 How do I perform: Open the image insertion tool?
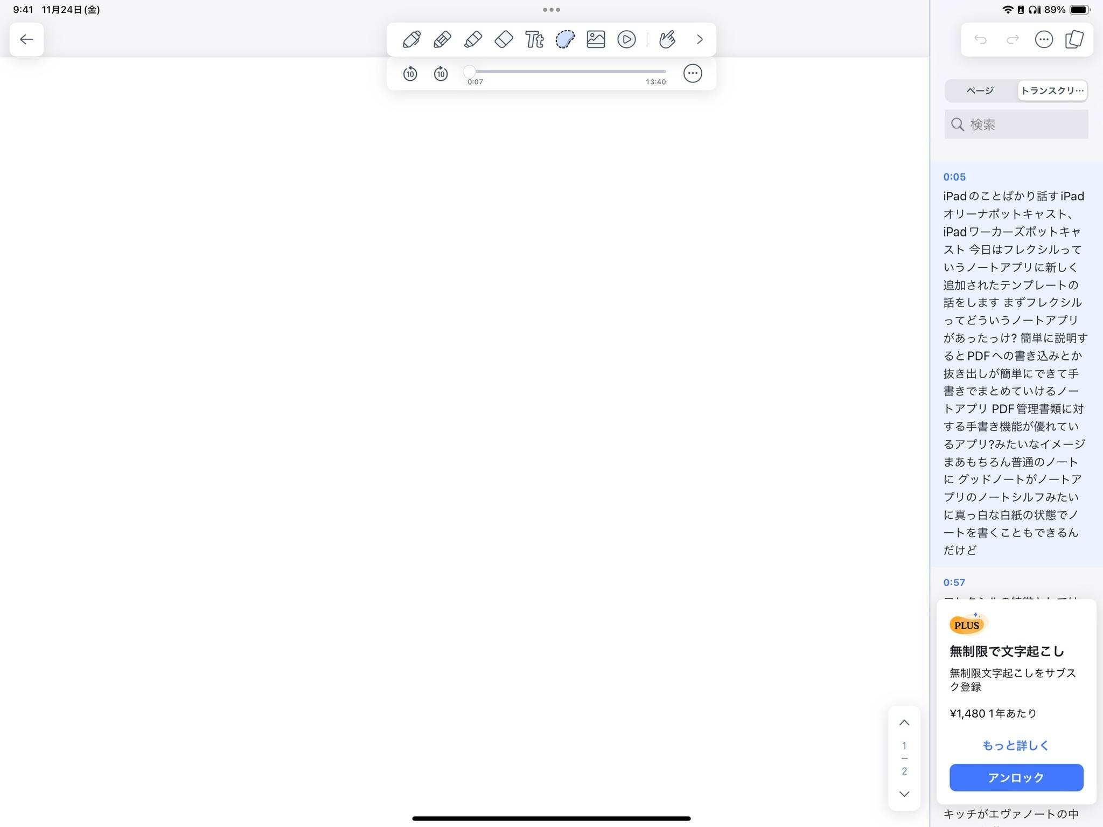pos(595,39)
